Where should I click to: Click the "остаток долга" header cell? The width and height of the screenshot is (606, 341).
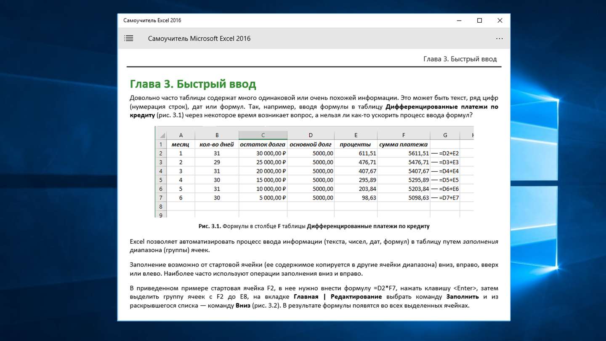(263, 144)
